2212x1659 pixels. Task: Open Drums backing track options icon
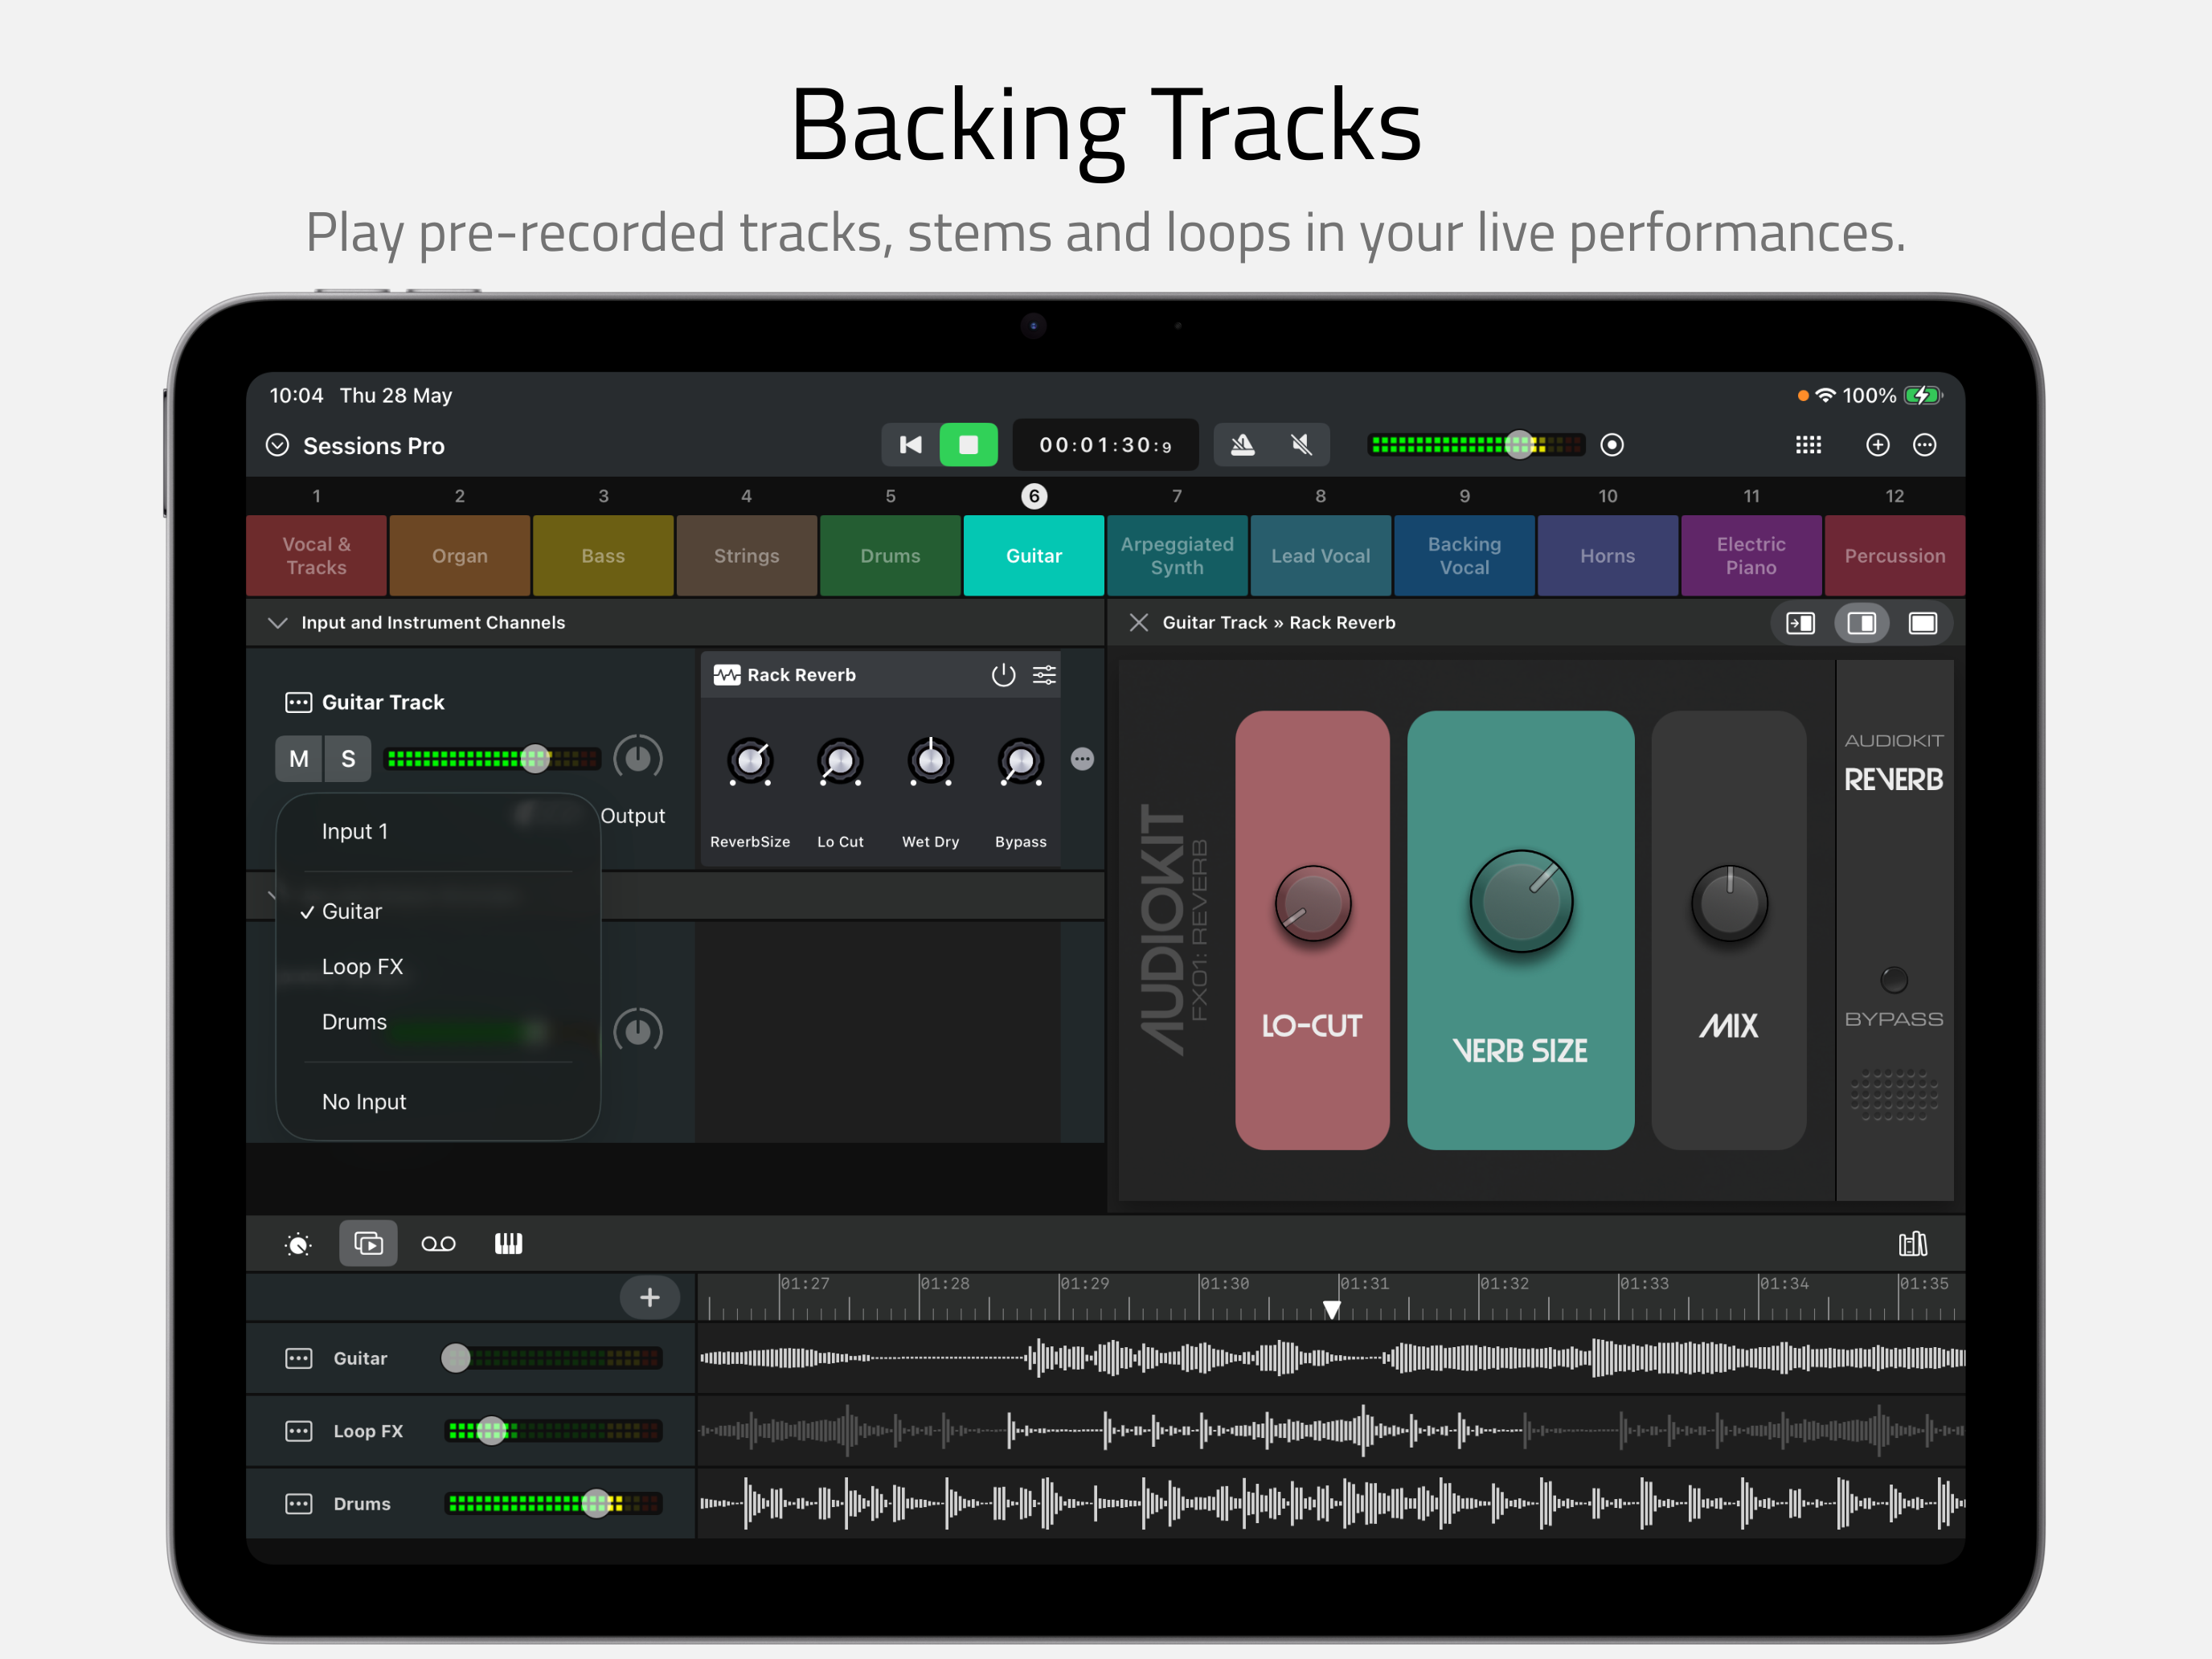pos(298,1505)
